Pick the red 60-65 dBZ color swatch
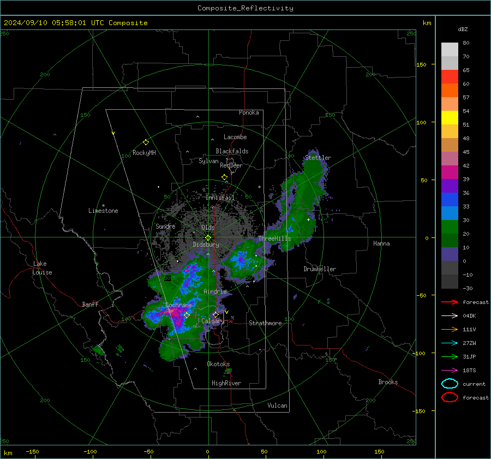 pyautogui.click(x=450, y=77)
